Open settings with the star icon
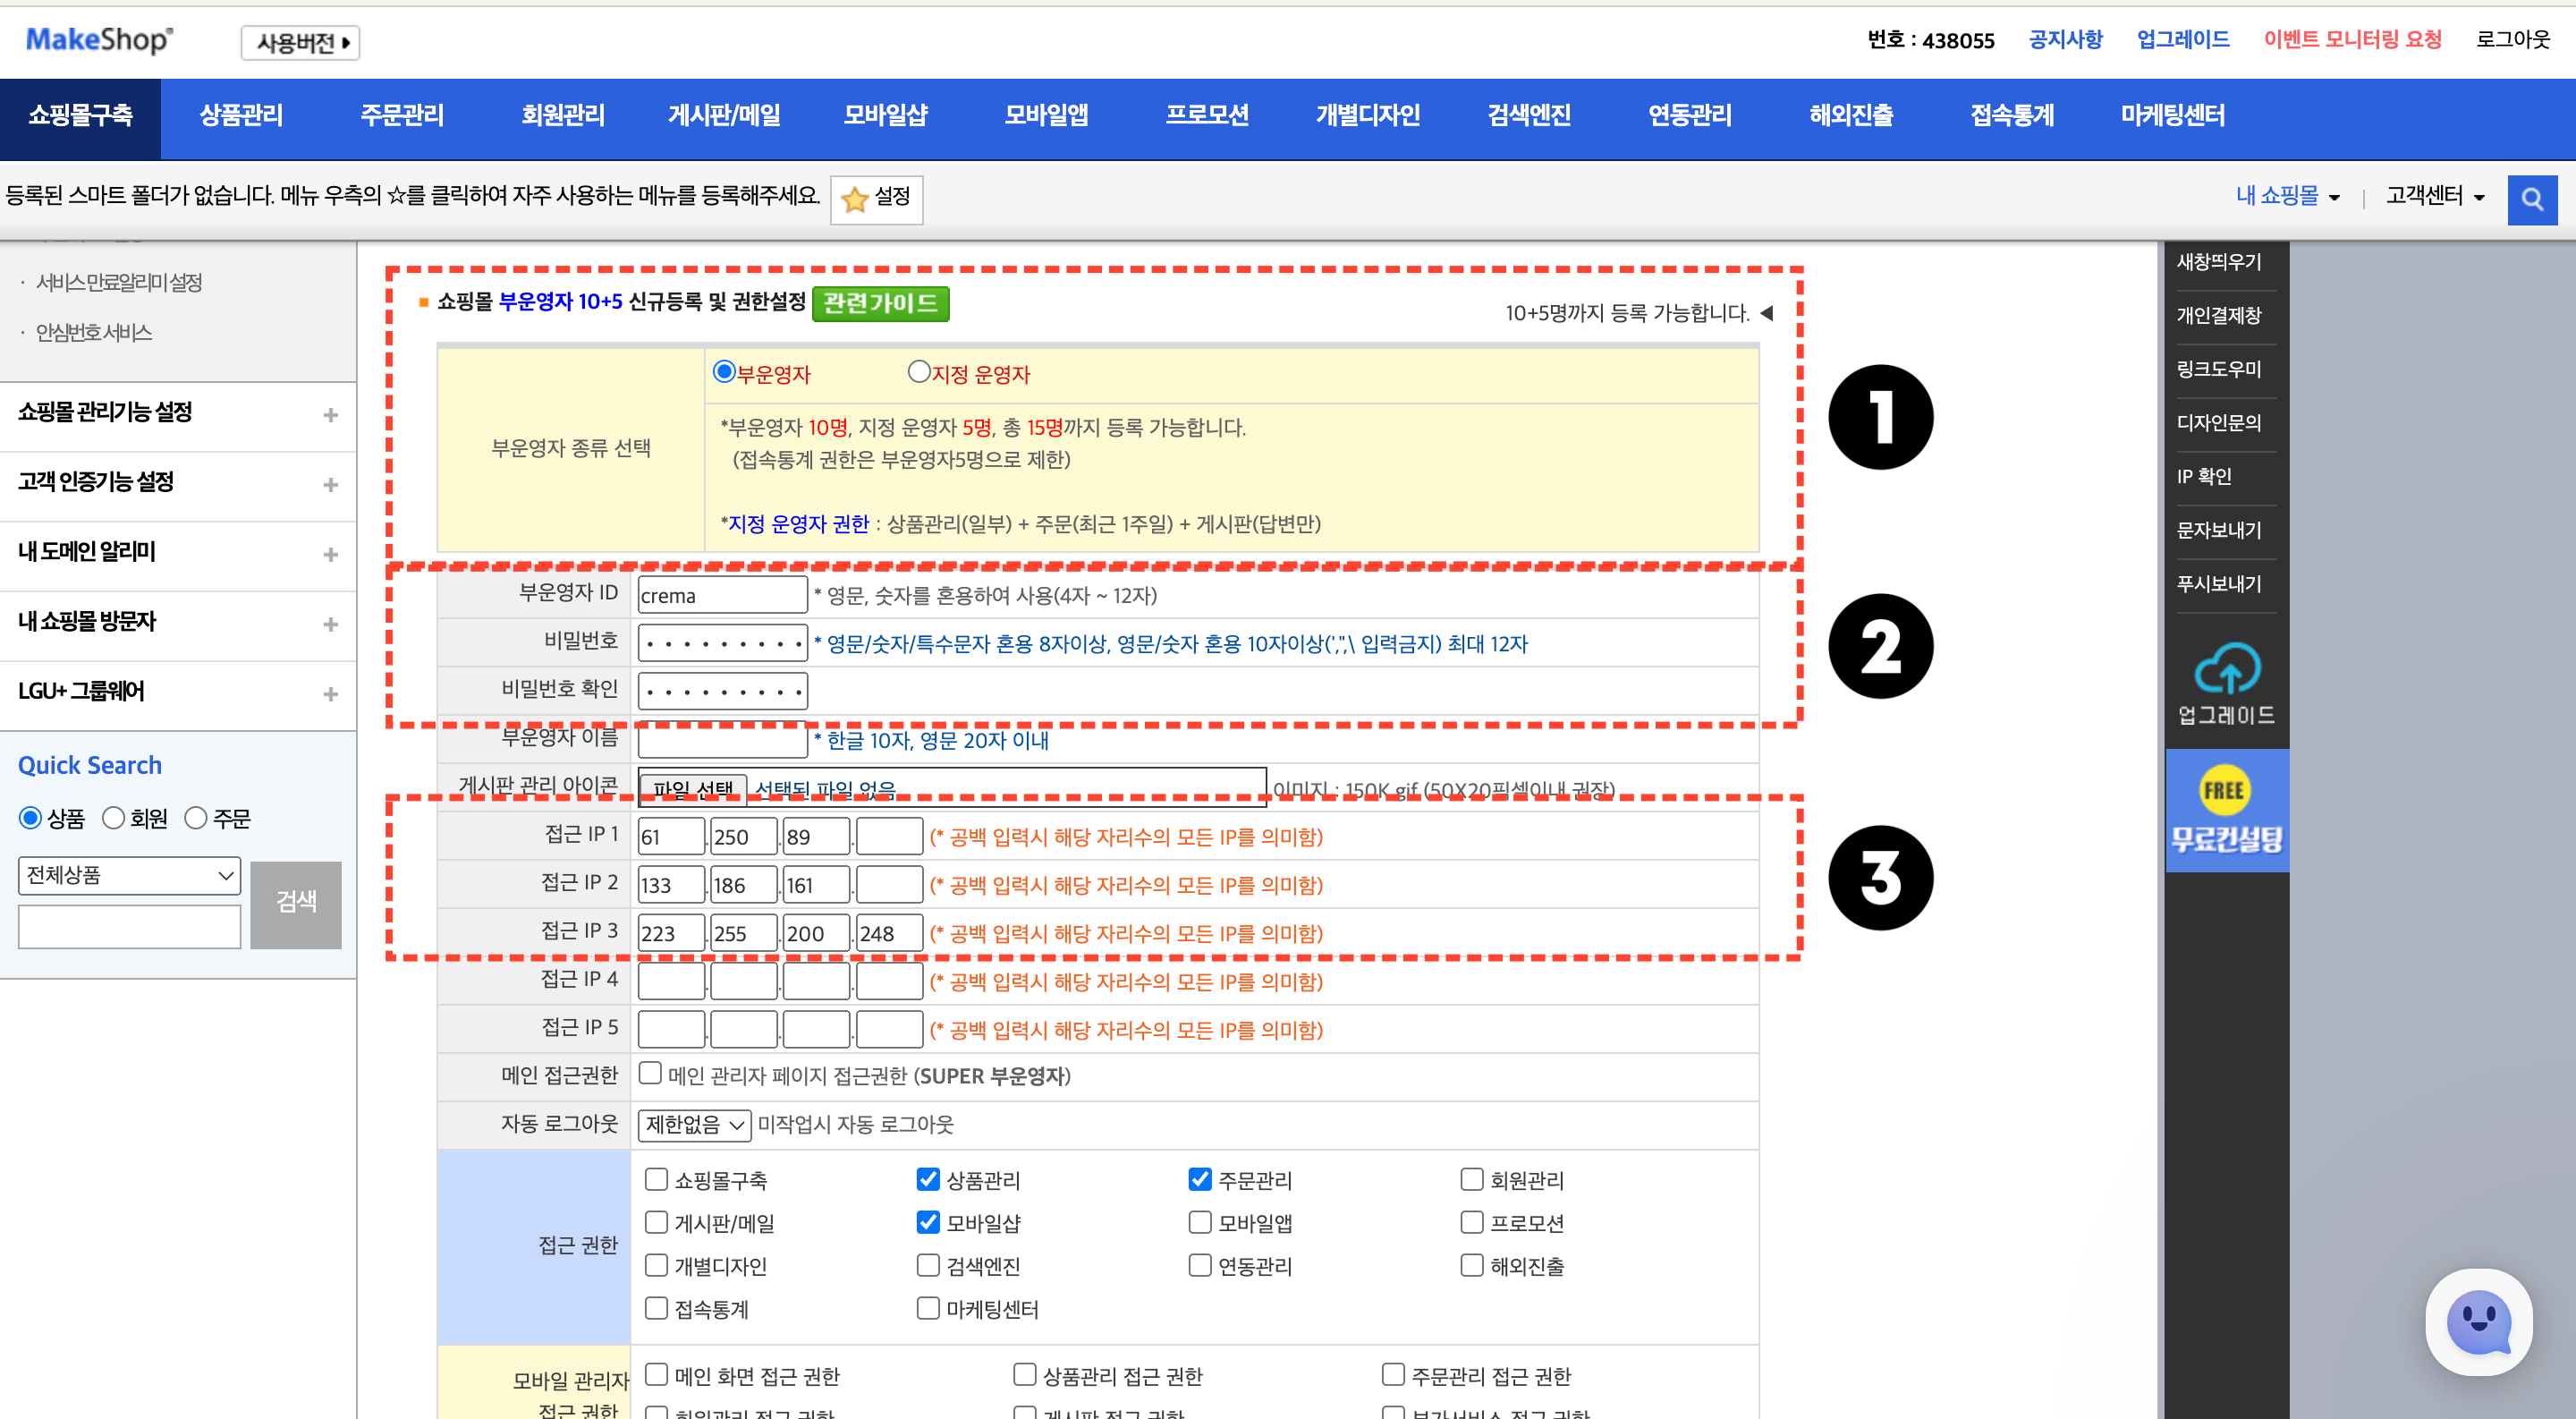 click(x=876, y=199)
